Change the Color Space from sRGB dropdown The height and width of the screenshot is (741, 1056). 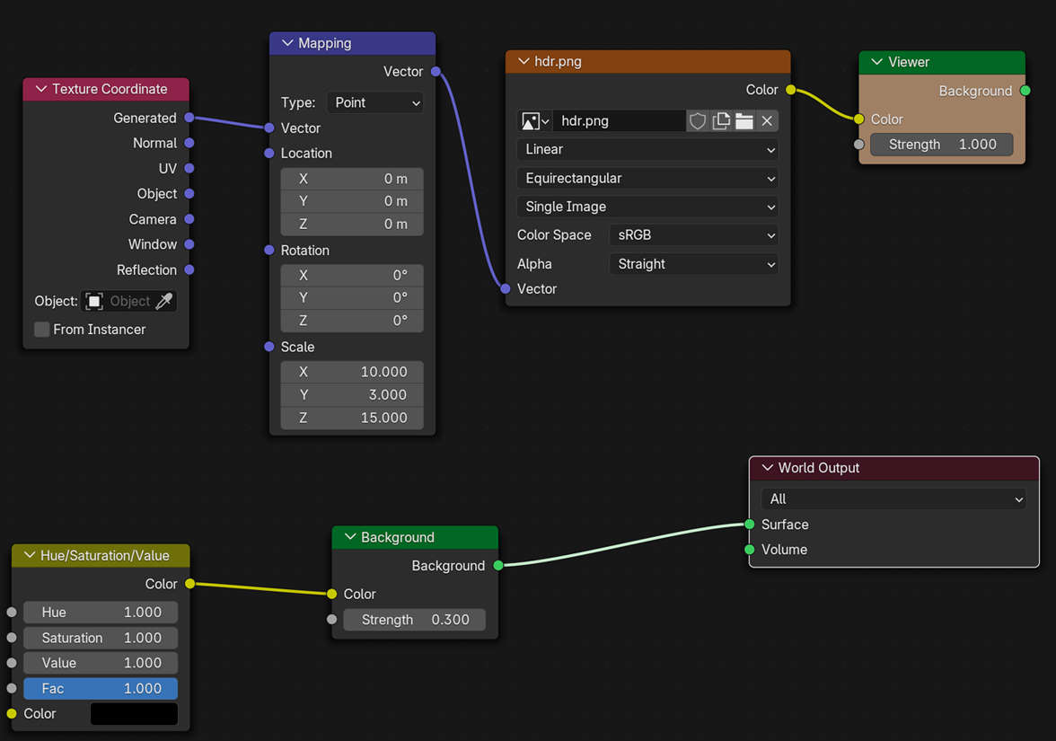(x=693, y=234)
